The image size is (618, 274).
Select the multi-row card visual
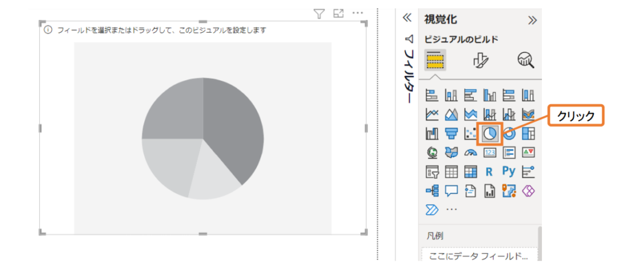point(509,152)
